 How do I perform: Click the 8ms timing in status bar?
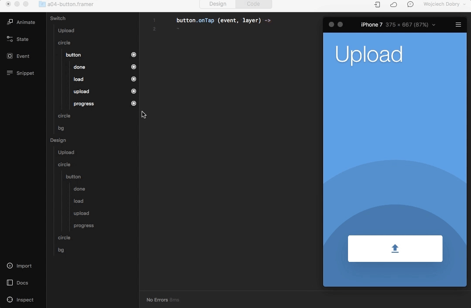174,300
